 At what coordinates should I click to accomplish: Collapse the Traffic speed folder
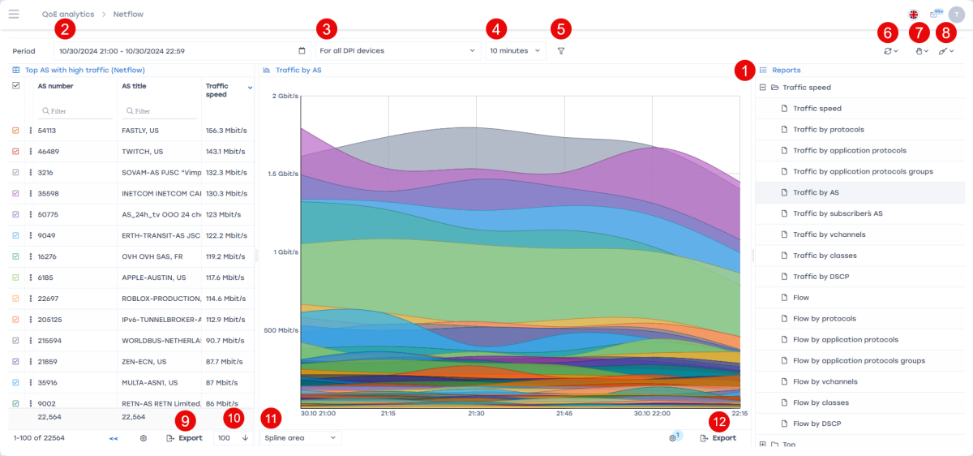tap(763, 87)
